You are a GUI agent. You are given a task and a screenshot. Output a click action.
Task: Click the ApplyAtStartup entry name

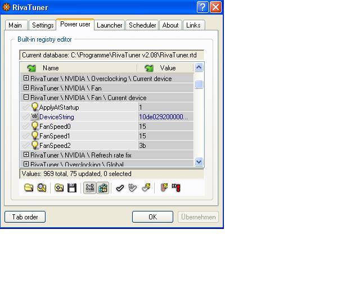tap(59, 107)
